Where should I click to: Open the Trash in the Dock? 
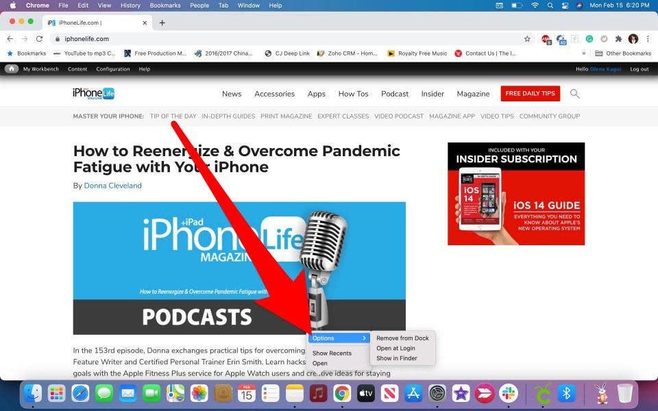[625, 394]
